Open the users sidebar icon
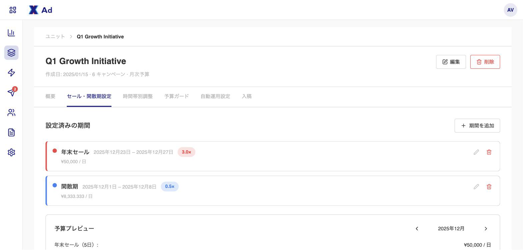 pos(11,112)
